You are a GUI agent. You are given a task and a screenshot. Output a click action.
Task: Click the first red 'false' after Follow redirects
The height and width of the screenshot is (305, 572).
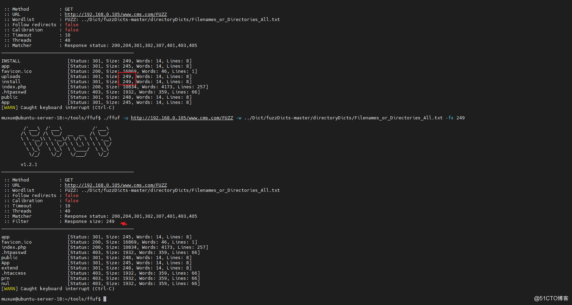click(x=72, y=25)
